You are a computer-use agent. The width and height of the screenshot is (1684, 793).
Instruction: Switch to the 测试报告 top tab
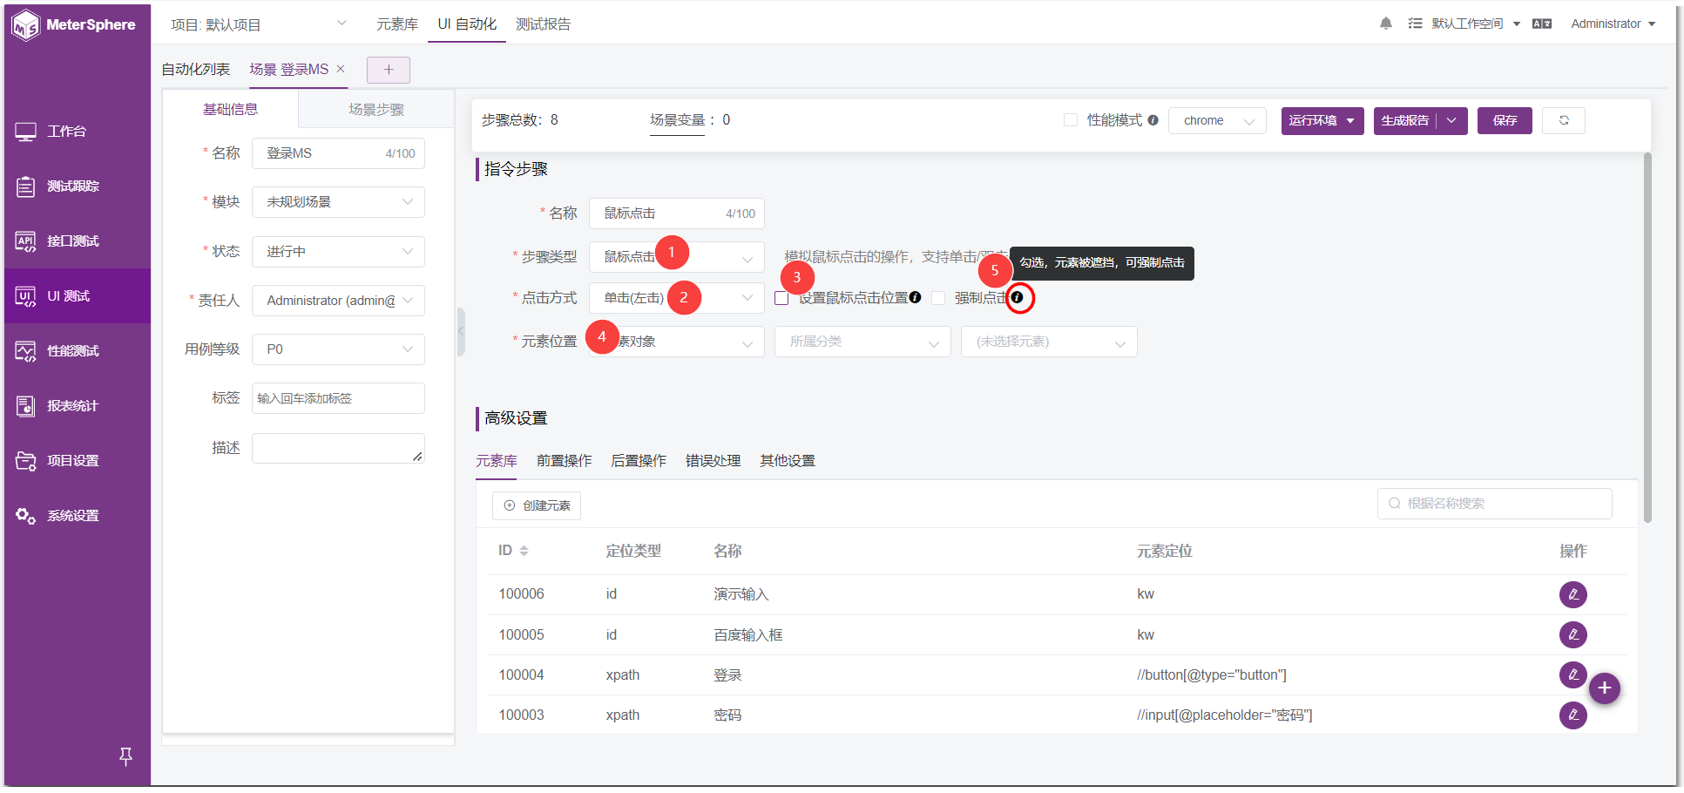543,24
